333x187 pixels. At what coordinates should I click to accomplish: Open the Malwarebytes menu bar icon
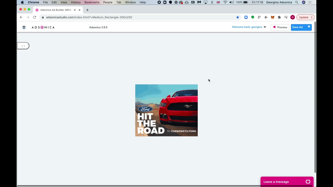(x=199, y=2)
